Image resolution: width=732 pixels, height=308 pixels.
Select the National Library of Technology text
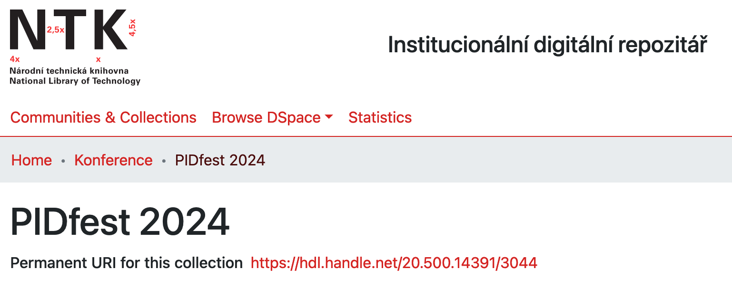pos(75,81)
